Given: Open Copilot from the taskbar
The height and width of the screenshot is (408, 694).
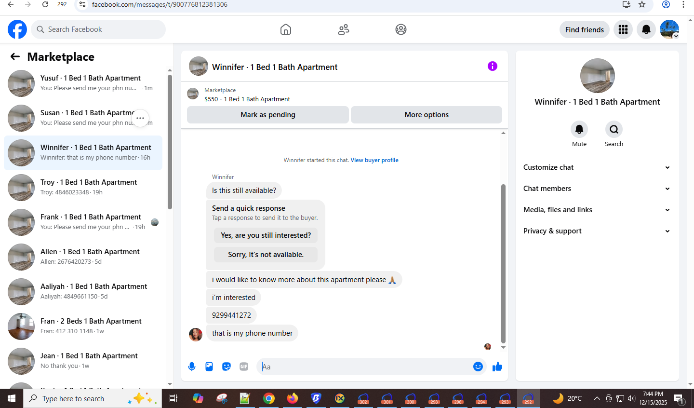Looking at the screenshot, I should coord(198,398).
